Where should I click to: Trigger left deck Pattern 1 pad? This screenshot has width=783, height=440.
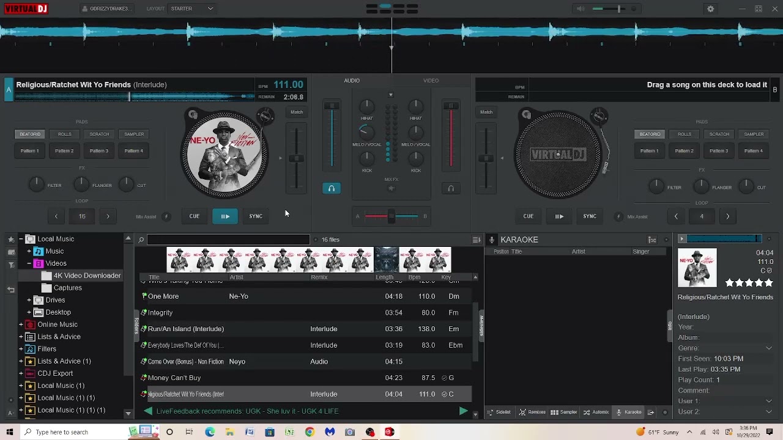tap(30, 150)
